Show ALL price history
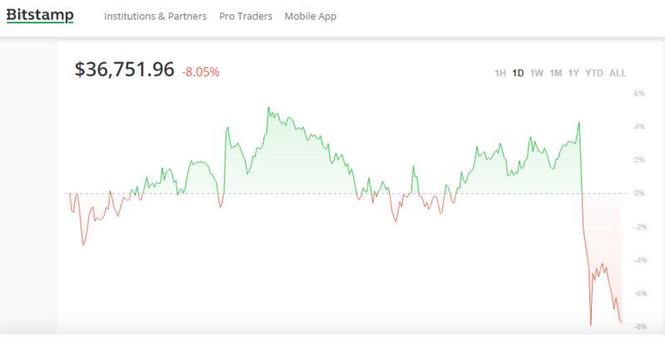 [618, 73]
